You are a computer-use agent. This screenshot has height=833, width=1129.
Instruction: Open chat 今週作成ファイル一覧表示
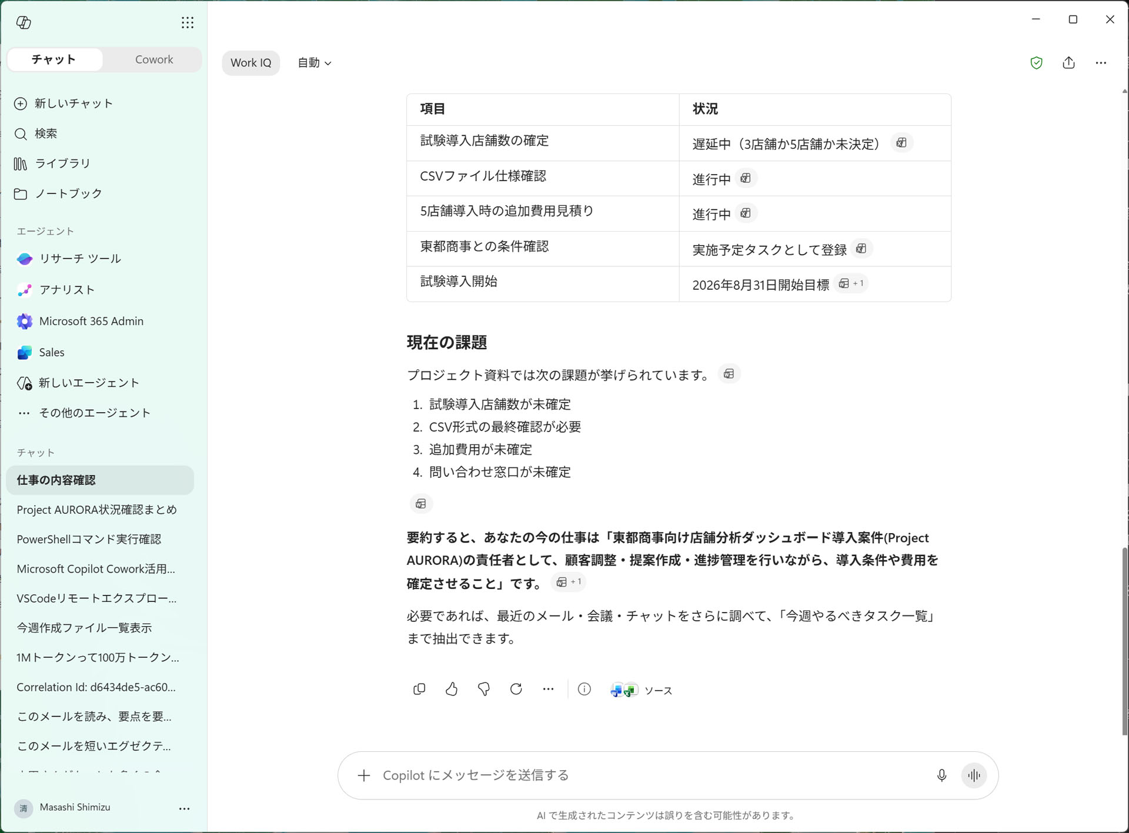point(84,628)
